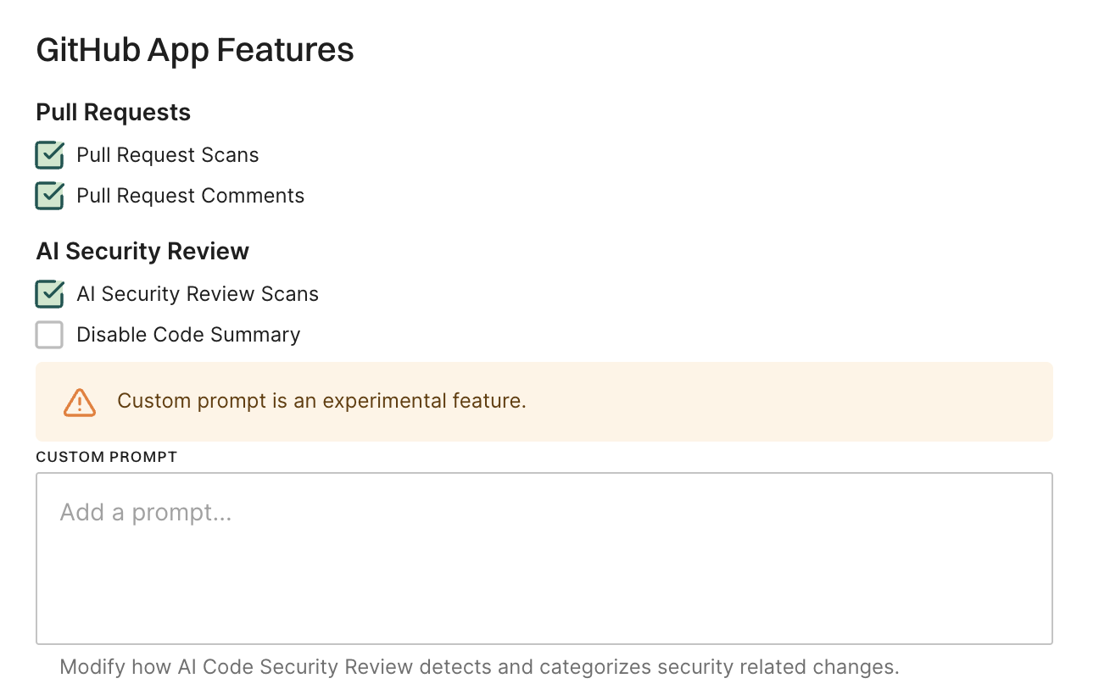The width and height of the screenshot is (1099, 695).
Task: Click the experimental feature warning banner
Action: [x=543, y=402]
